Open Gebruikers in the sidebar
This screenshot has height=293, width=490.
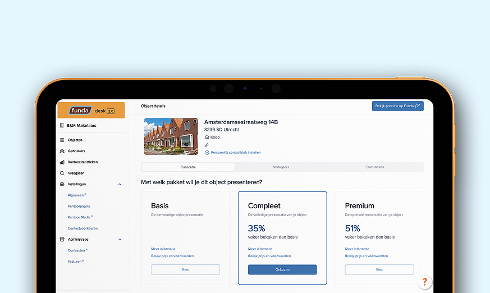76,151
